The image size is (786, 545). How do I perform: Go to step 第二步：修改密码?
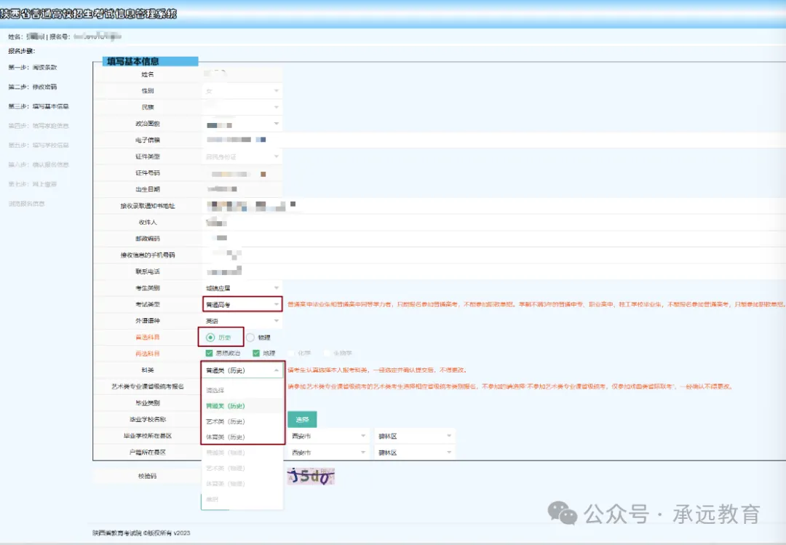33,87
